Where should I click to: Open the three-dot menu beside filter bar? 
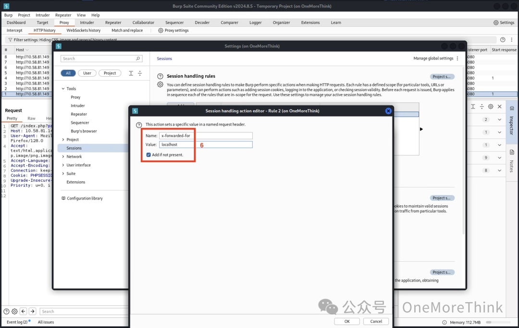(511, 40)
